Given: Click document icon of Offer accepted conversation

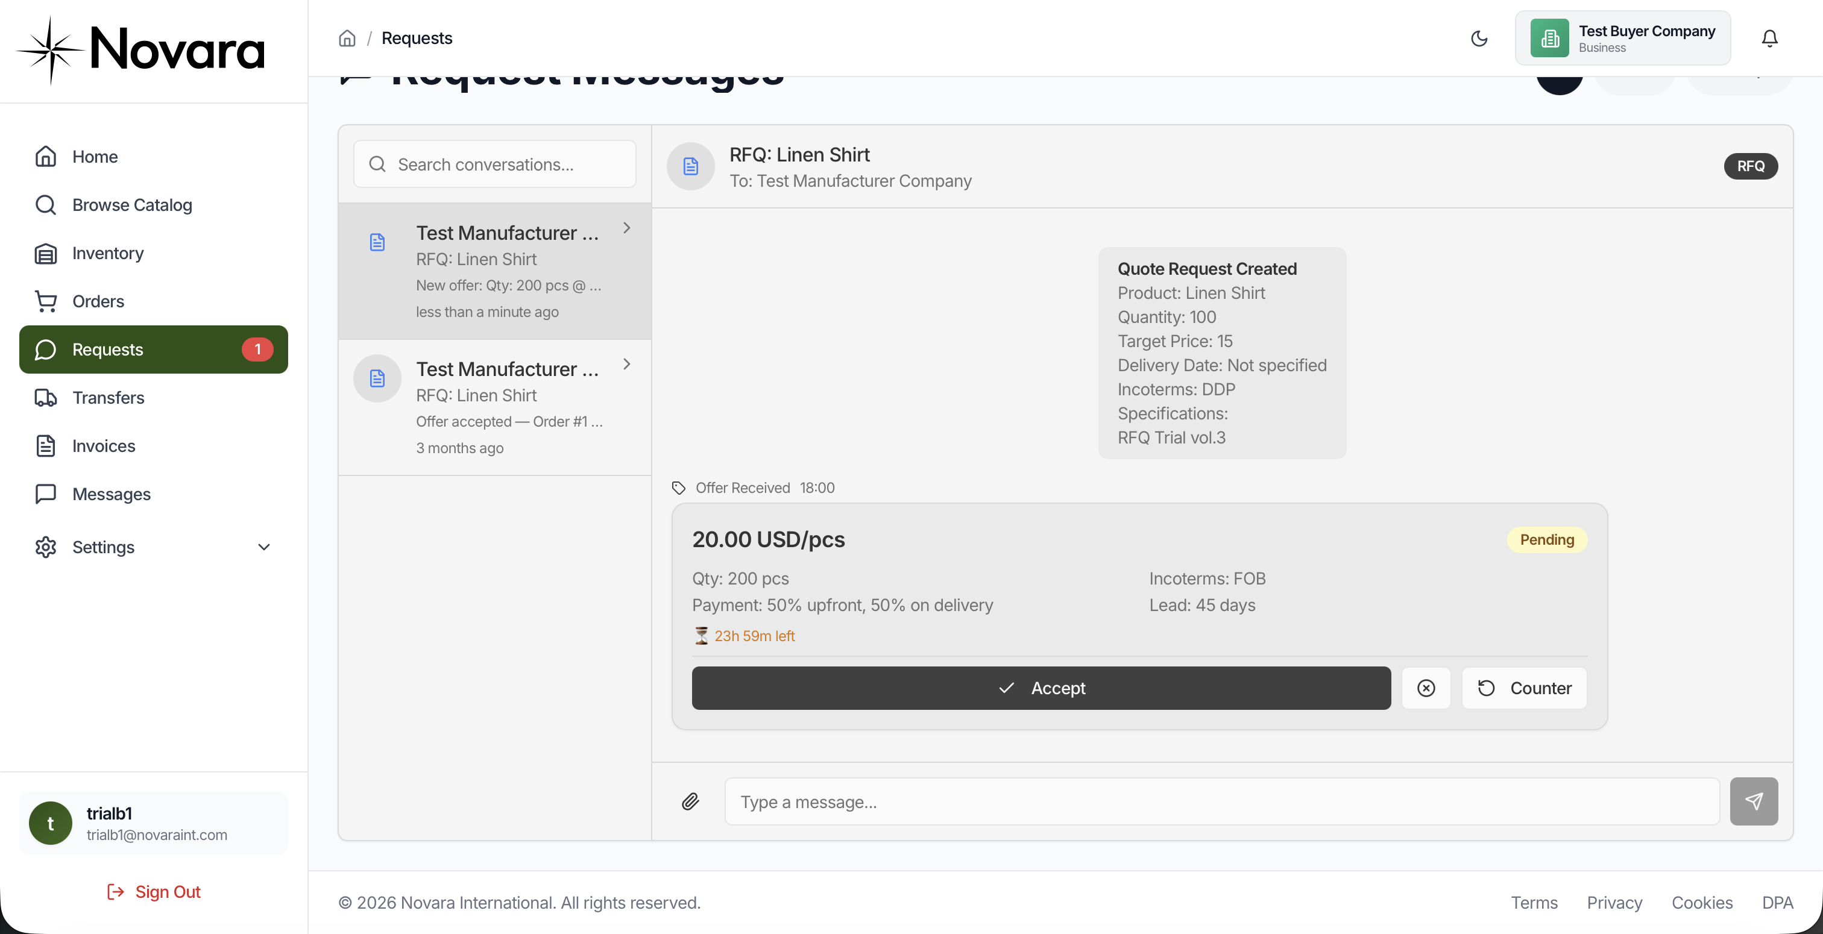Looking at the screenshot, I should point(377,378).
